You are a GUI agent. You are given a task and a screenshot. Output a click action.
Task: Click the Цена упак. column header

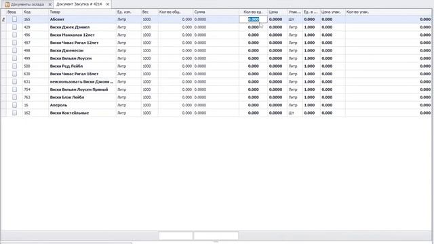tap(333, 12)
